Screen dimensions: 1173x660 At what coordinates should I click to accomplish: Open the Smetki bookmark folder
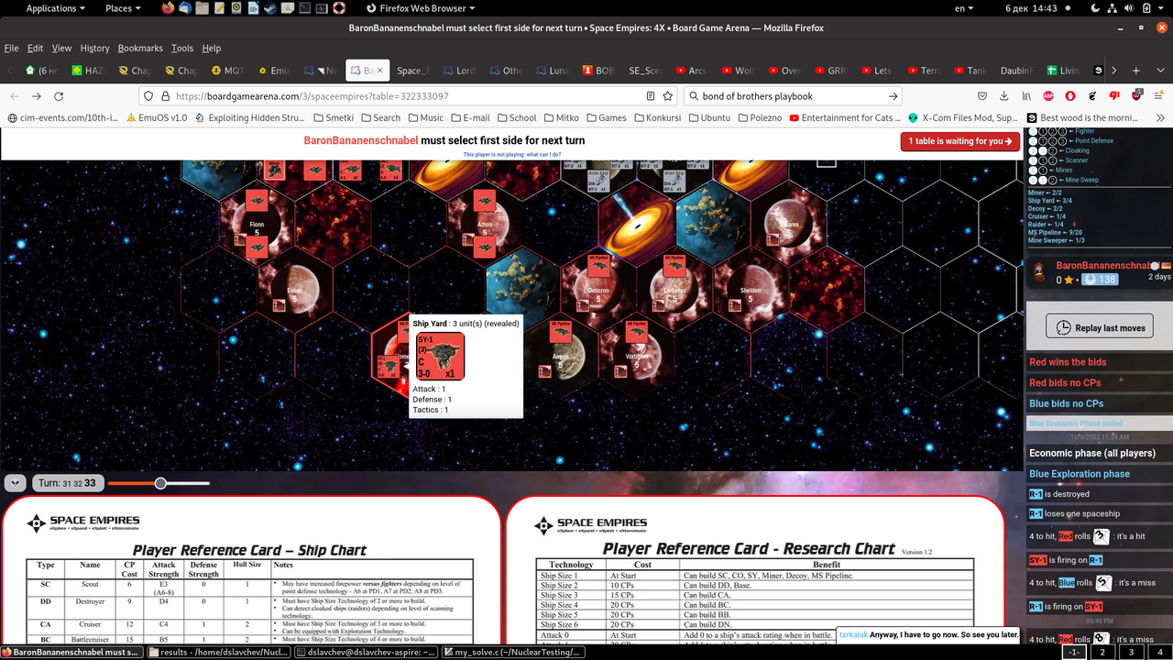(x=333, y=117)
